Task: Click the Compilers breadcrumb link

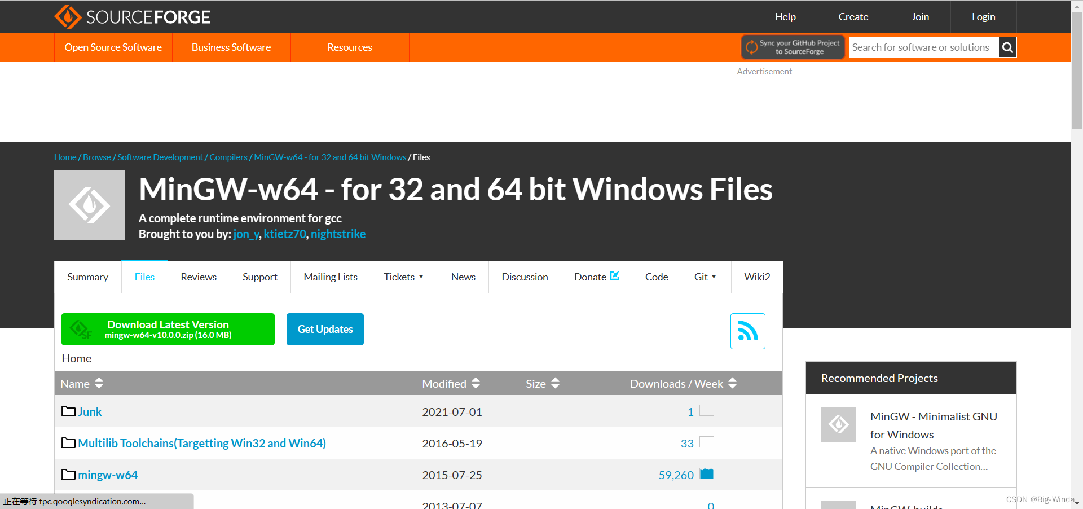Action: (228, 157)
